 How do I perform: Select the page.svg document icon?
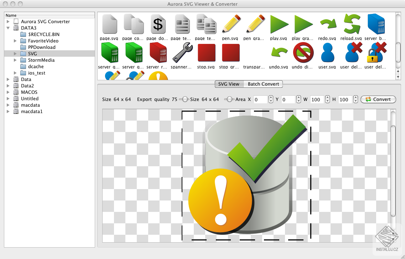point(109,23)
